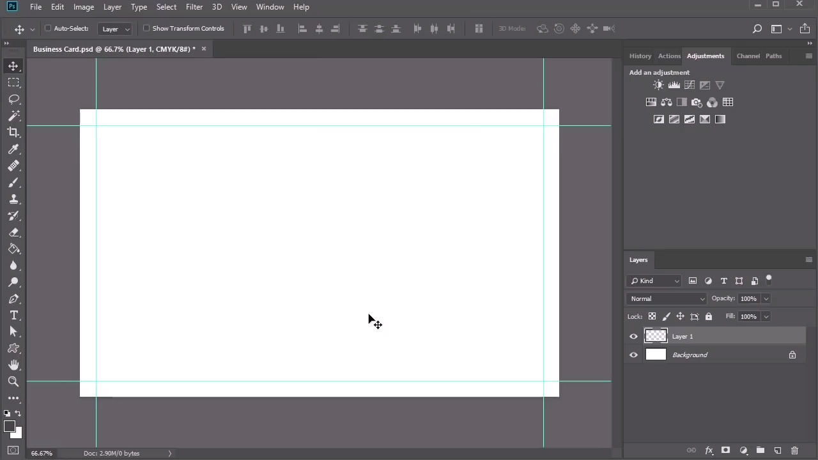Open the layer Kind filter dropdown
This screenshot has height=460, width=818.
[x=655, y=280]
